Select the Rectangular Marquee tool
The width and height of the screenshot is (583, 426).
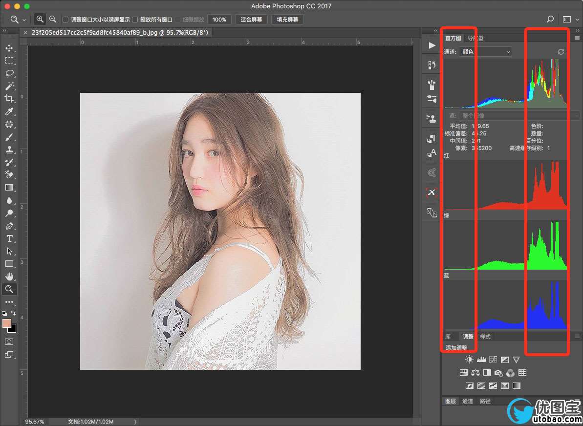click(x=9, y=61)
